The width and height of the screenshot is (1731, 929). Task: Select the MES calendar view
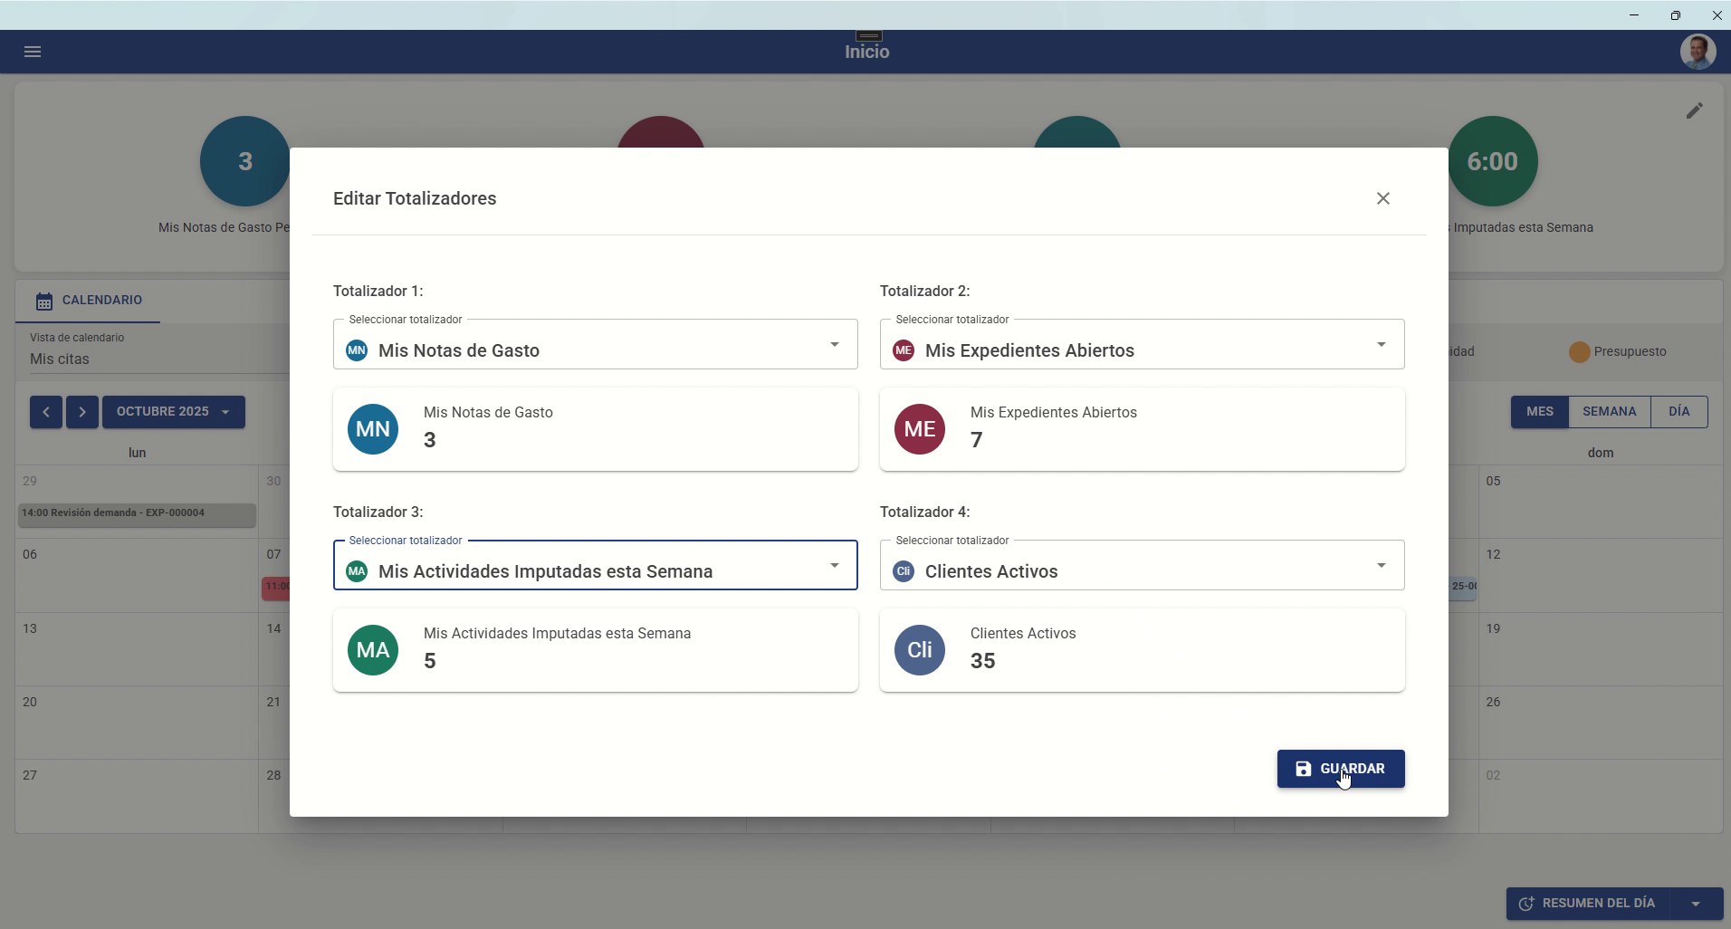click(x=1539, y=412)
